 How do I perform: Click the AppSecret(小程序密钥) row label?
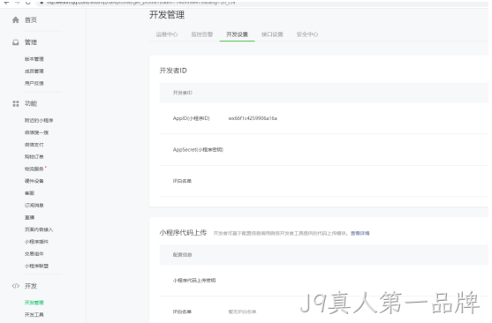click(x=198, y=149)
